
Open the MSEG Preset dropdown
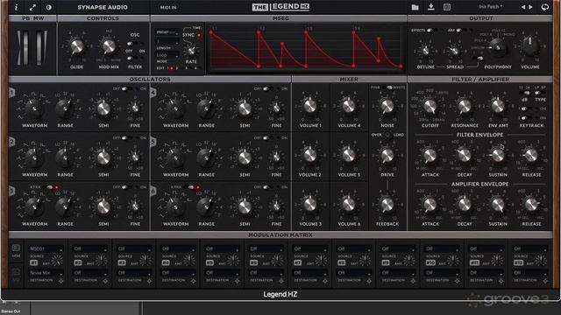pyautogui.click(x=167, y=32)
